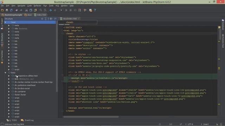The height and width of the screenshot is (126, 225).
Task: Open the Event Log tool window
Action: (27, 120)
